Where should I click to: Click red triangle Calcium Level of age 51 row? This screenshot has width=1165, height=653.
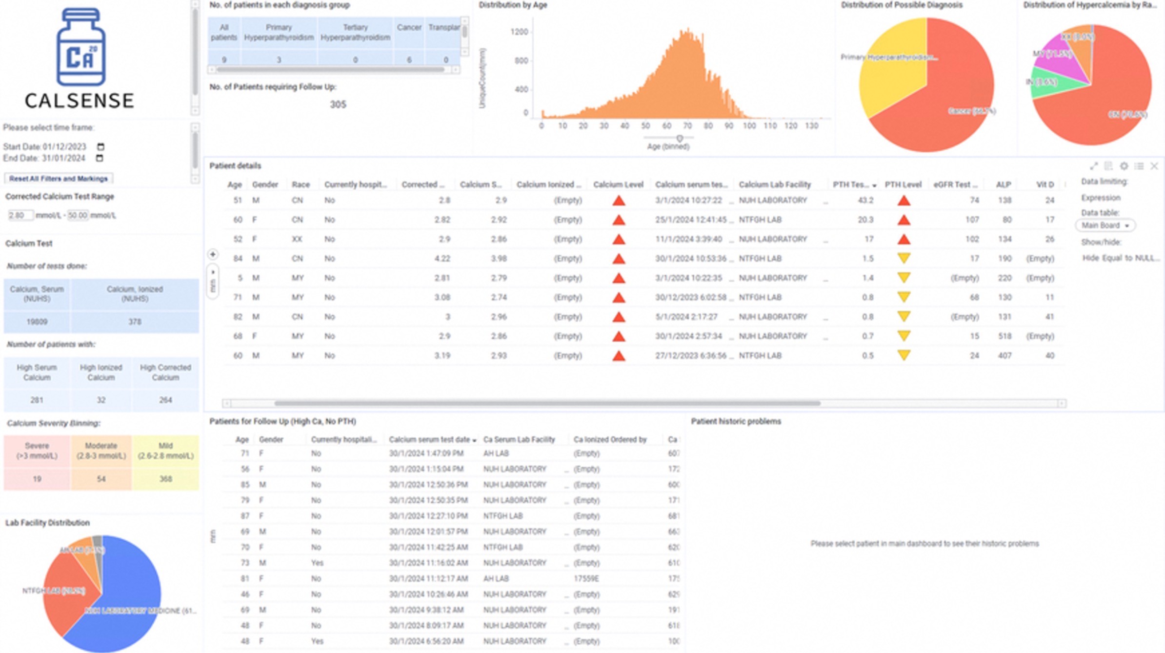pos(619,201)
